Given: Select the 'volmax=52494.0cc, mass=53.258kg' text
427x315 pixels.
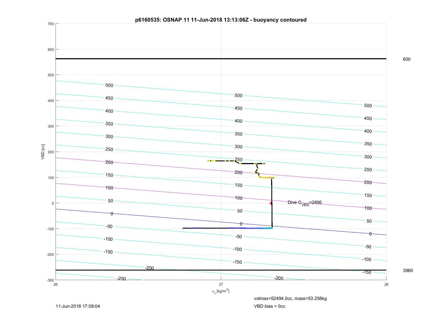Looking at the screenshot, I should (290, 298).
